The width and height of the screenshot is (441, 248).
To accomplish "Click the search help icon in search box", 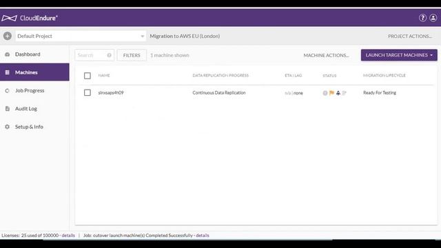I will 109,55.
